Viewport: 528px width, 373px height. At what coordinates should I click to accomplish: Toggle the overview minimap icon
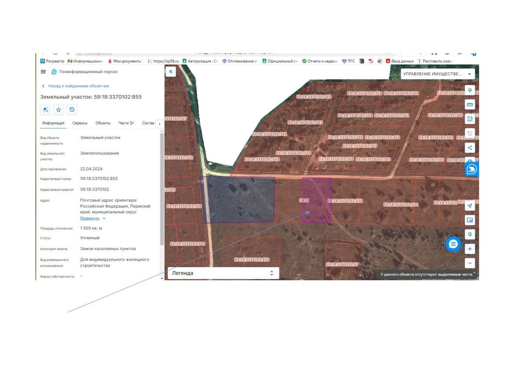[470, 220]
